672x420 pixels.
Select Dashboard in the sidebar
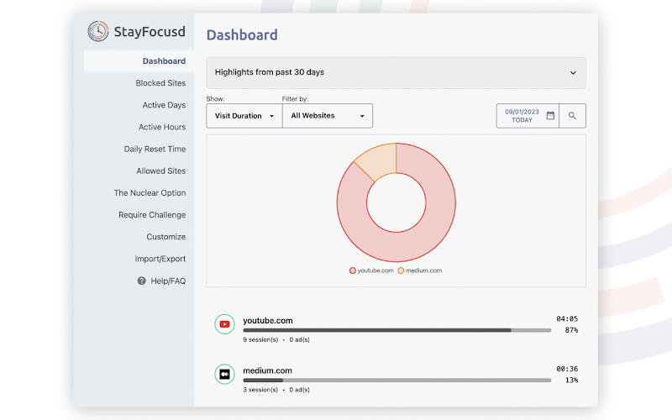pyautogui.click(x=139, y=60)
